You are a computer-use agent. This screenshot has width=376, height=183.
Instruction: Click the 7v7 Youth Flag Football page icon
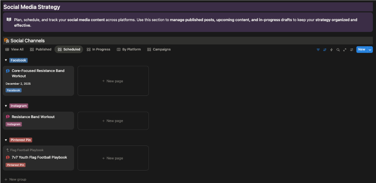8,157
